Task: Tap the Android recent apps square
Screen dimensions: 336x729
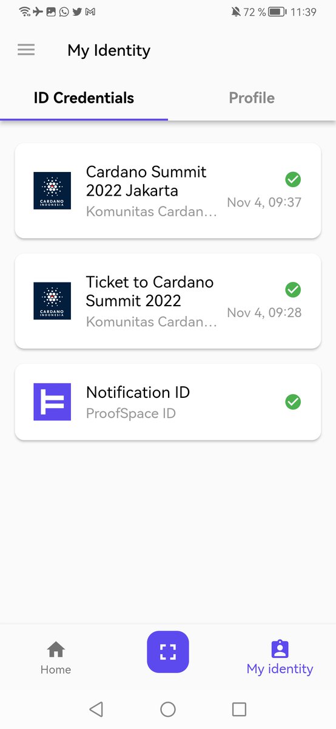Action: coord(240,708)
